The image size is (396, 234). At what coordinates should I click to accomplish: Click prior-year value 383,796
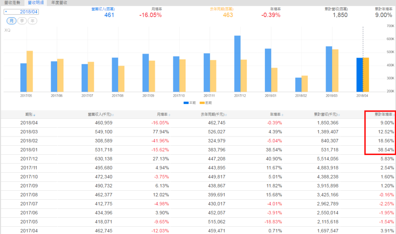click(x=217, y=150)
